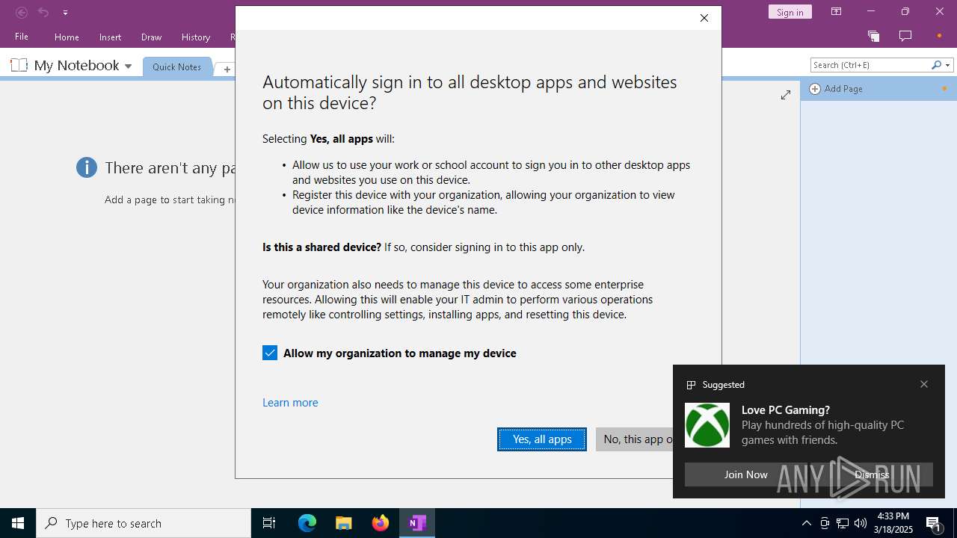Uncheck Allow my organization to manage my device
The width and height of the screenshot is (957, 538).
coord(270,353)
